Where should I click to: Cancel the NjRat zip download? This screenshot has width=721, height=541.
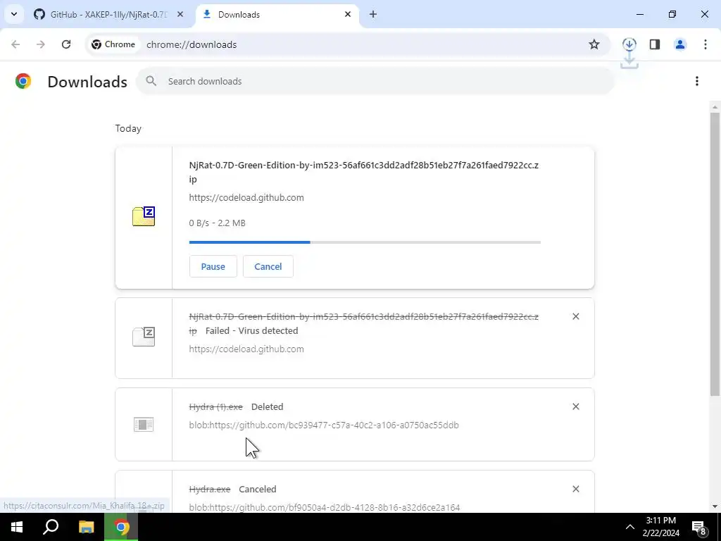click(x=268, y=266)
